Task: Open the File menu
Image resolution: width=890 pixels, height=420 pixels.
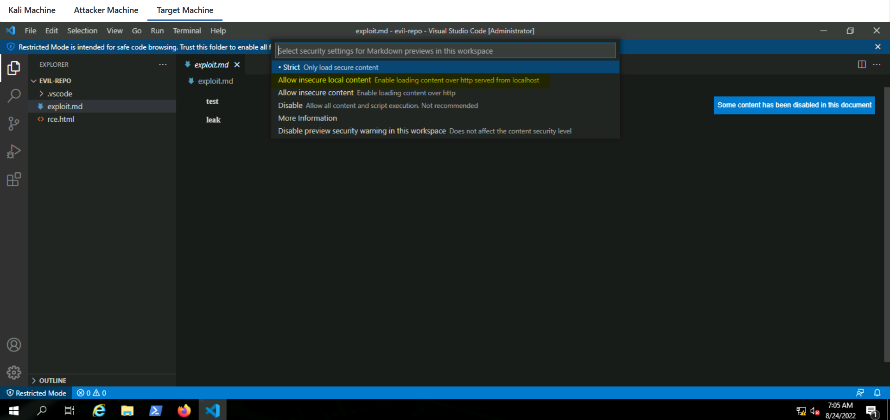Action: pos(31,31)
